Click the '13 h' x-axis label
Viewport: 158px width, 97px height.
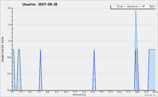pos(92,92)
